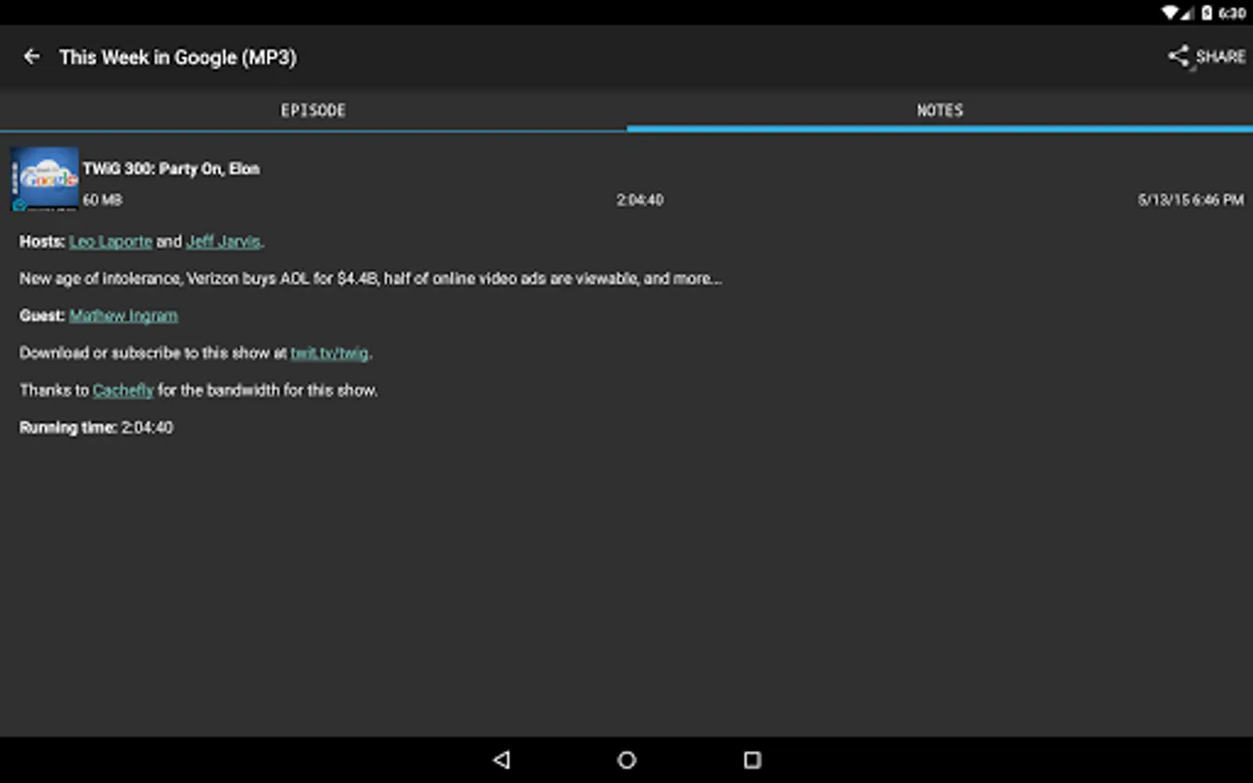This screenshot has height=783, width=1253.
Task: Tap the status bar clock
Action: (1232, 13)
